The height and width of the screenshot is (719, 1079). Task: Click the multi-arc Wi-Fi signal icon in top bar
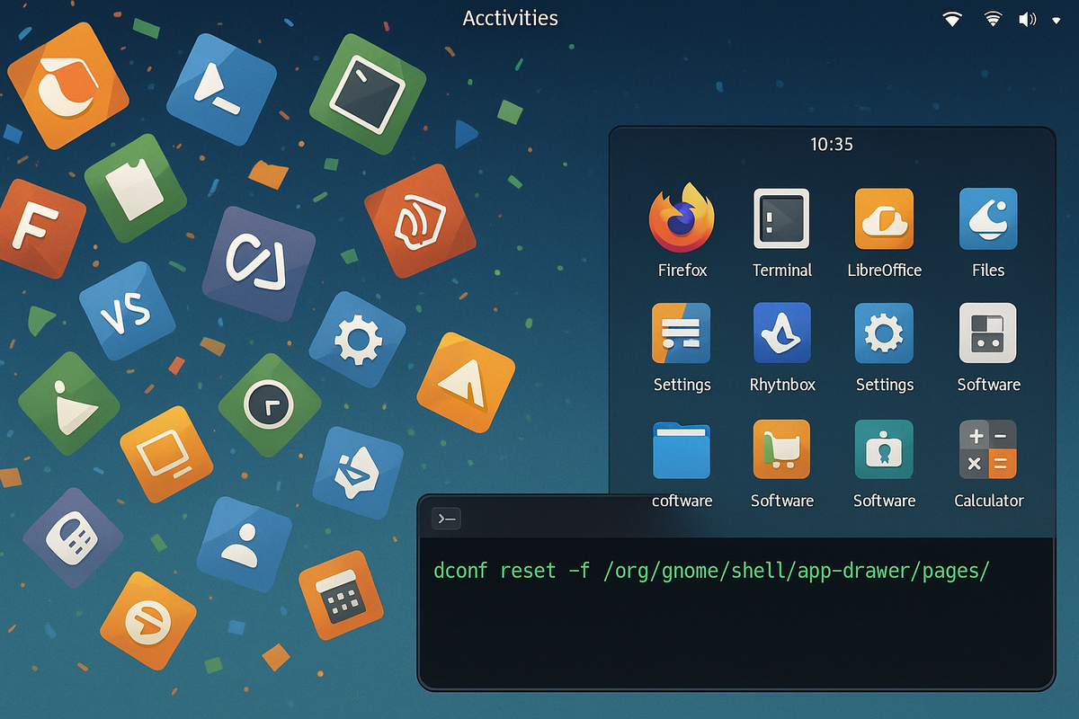993,19
